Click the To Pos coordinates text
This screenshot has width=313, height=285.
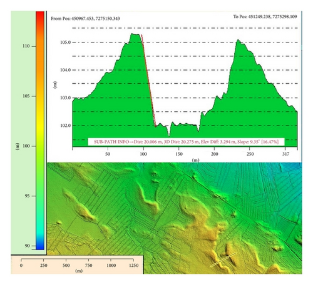pos(265,17)
